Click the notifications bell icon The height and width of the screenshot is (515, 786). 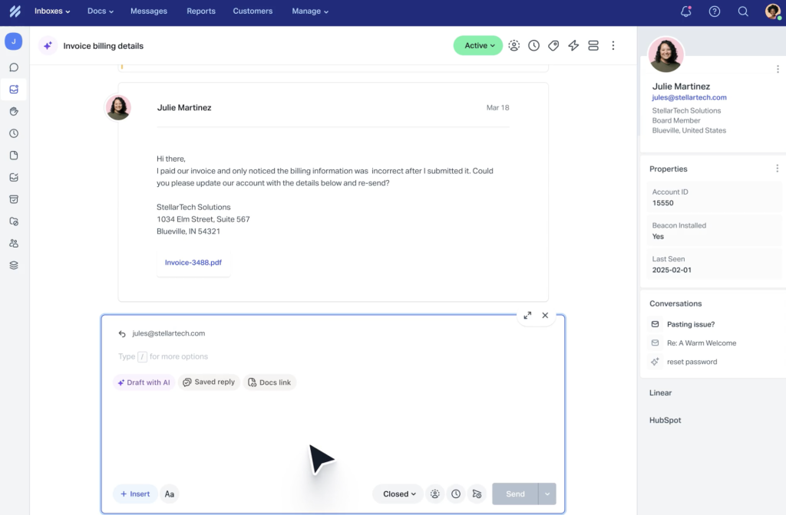point(686,11)
